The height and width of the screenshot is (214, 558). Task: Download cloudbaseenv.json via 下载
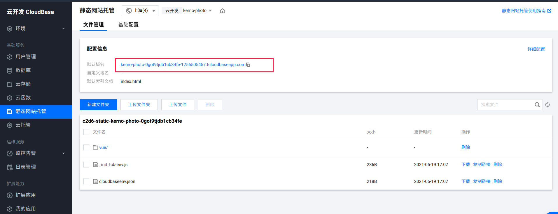tap(466, 181)
